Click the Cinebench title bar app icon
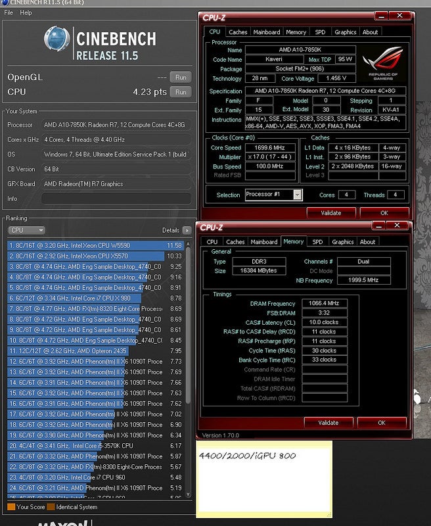 [x=5, y=3]
